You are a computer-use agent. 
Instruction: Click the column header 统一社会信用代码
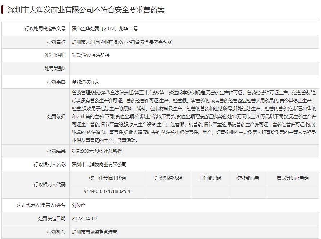pos(108,178)
